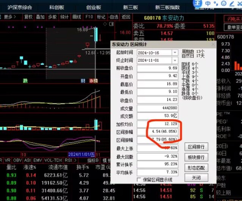Click the diamond icon above chart
The width and height of the screenshot is (242, 201).
point(105,24)
